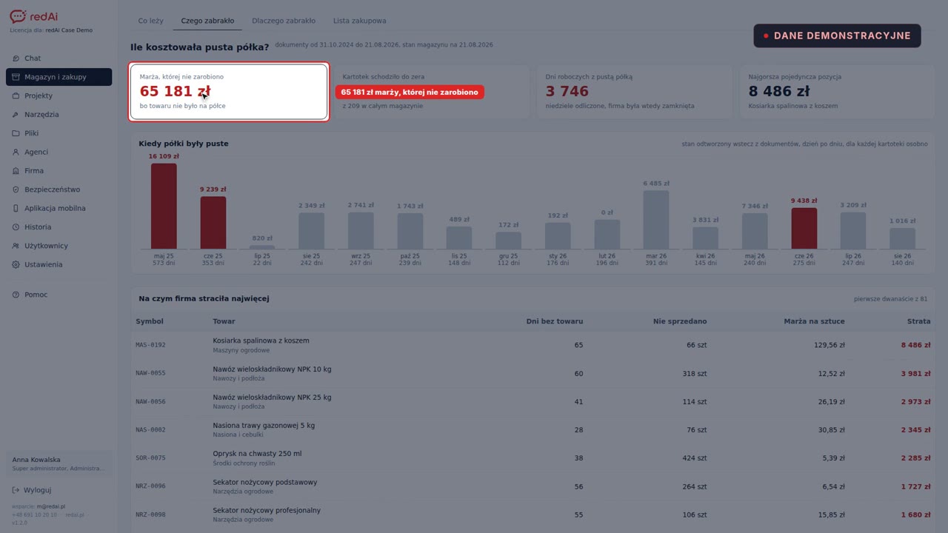This screenshot has width=948, height=533.
Task: Open the Agenci person icon
Action: coord(16,152)
